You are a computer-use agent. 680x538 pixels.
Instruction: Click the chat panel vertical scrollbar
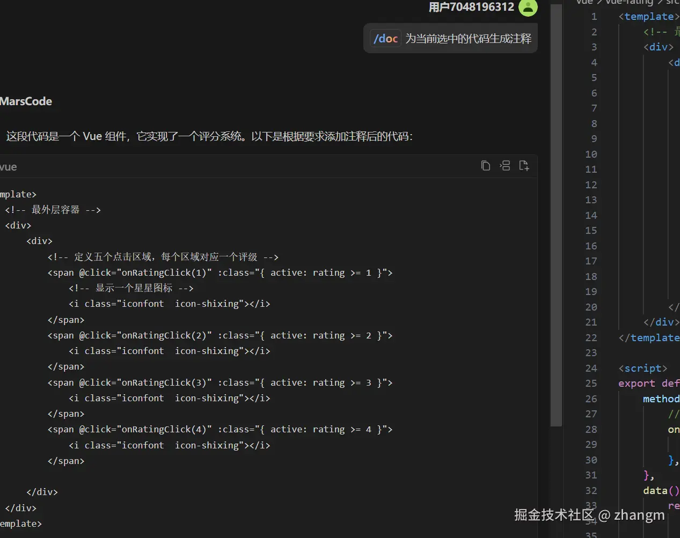pyautogui.click(x=556, y=215)
